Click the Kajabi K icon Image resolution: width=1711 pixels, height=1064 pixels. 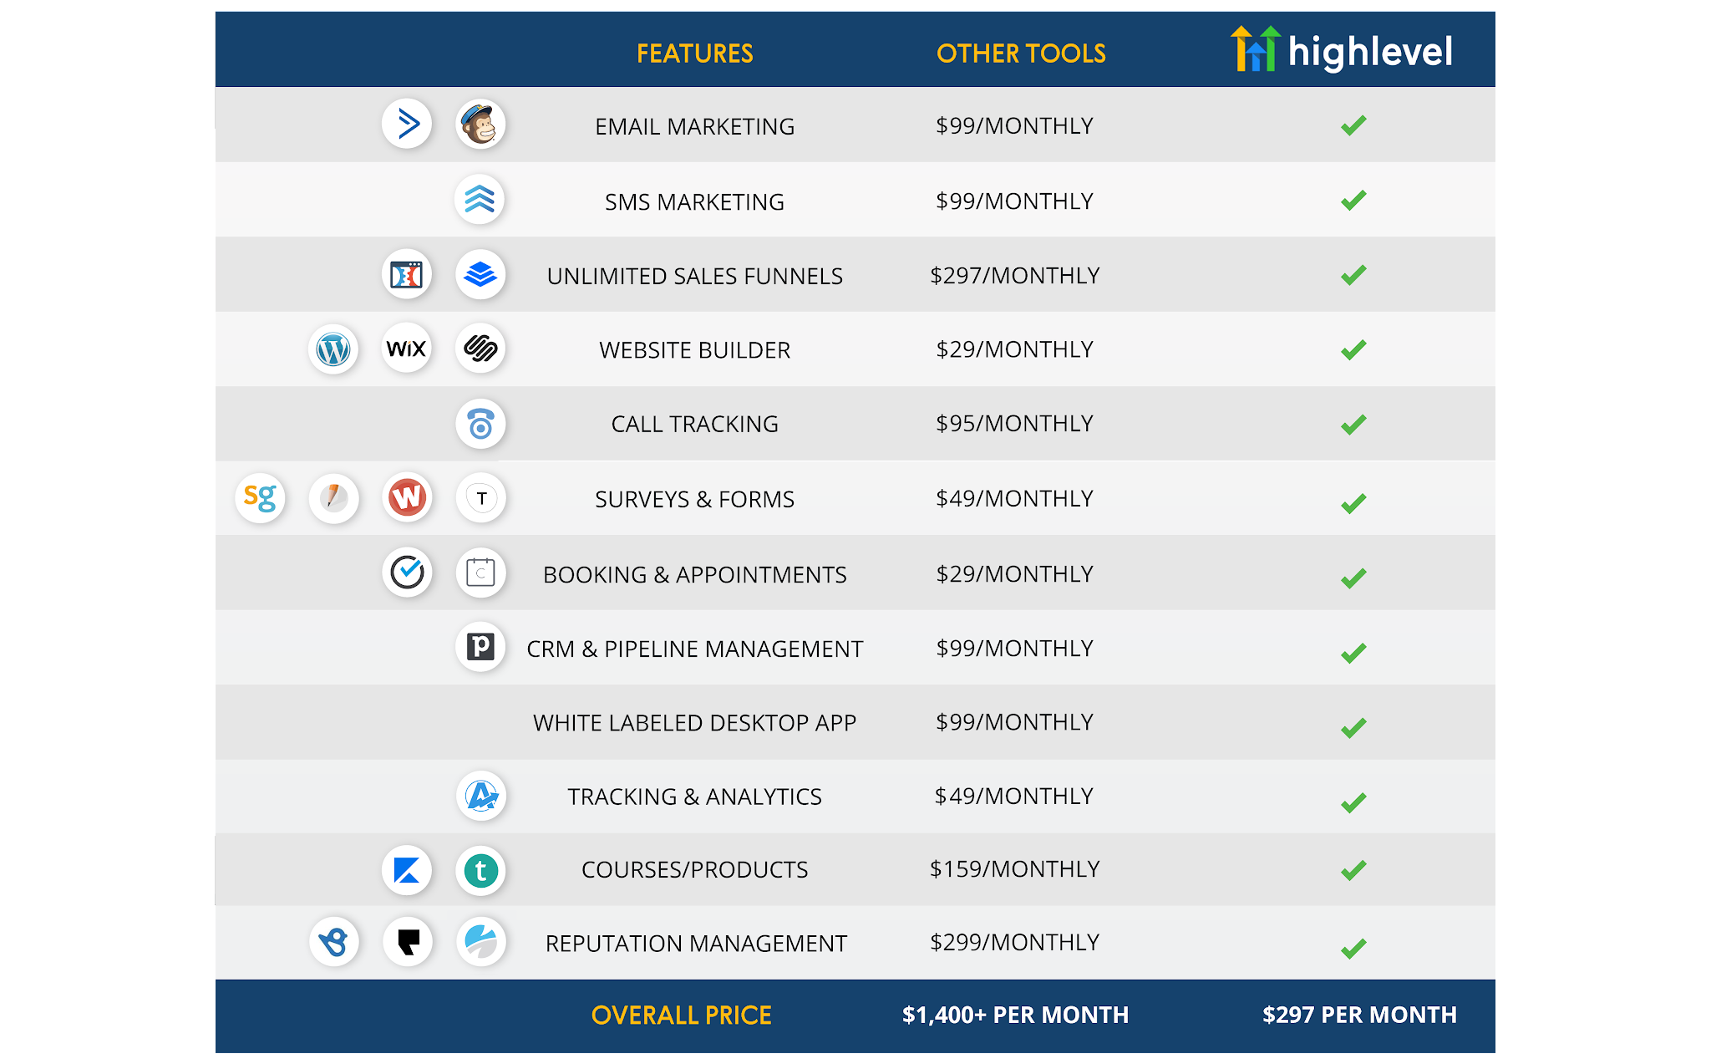[x=407, y=870]
